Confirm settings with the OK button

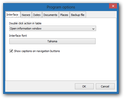point(84,86)
